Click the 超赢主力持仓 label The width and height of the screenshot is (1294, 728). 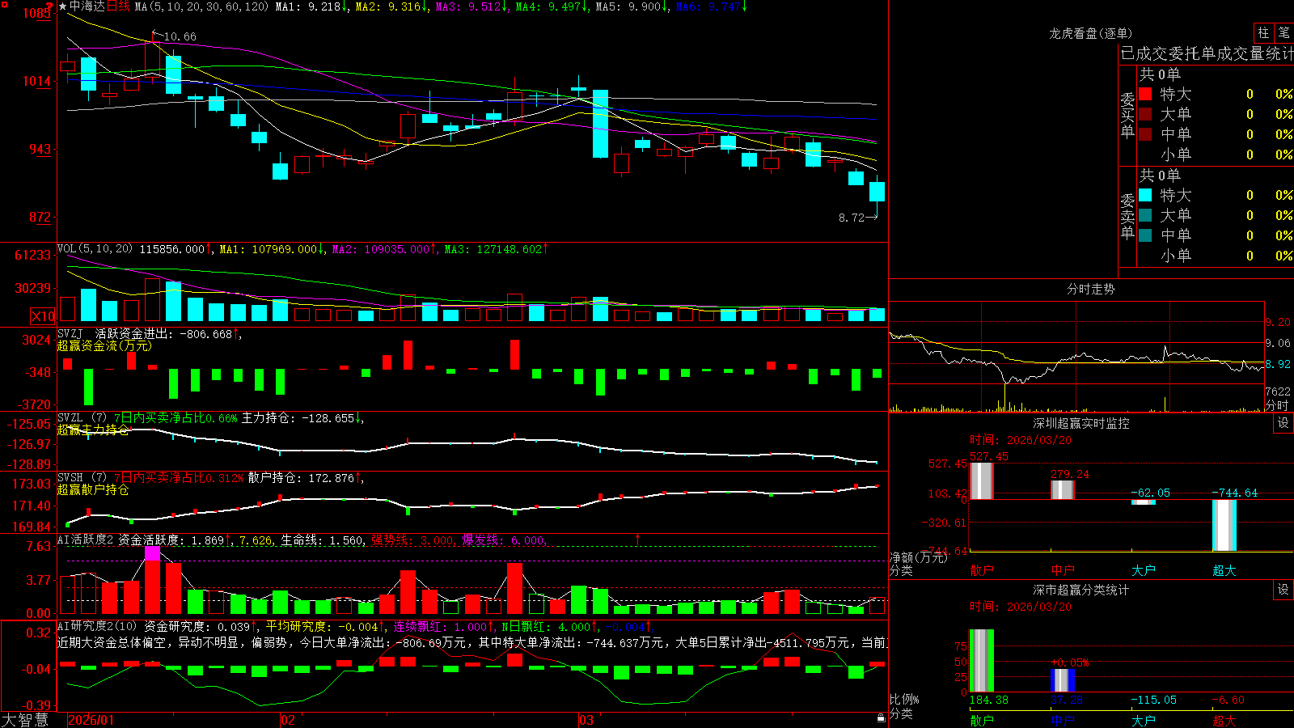(x=93, y=430)
